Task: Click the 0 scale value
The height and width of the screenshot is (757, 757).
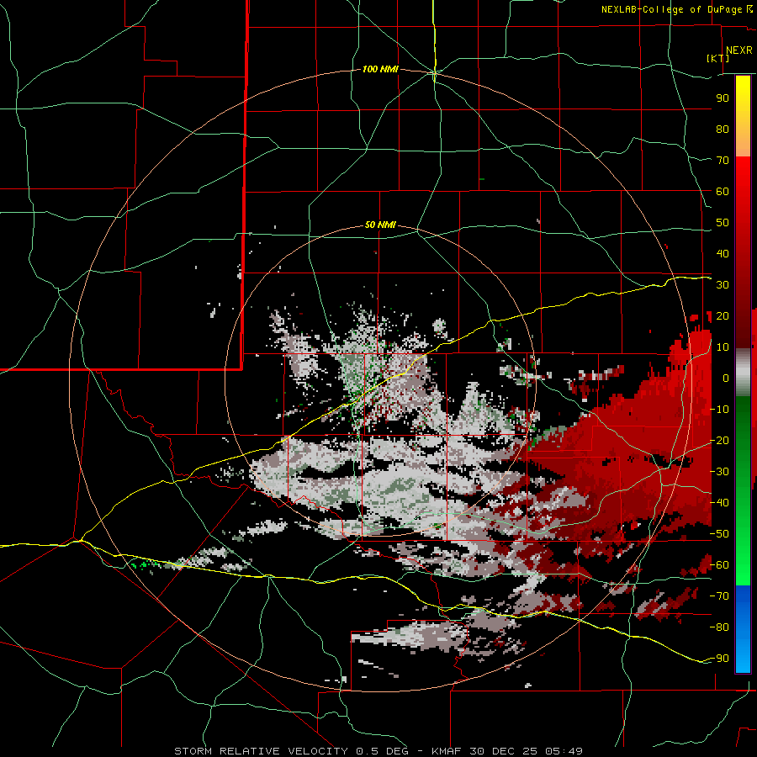Action: click(726, 378)
